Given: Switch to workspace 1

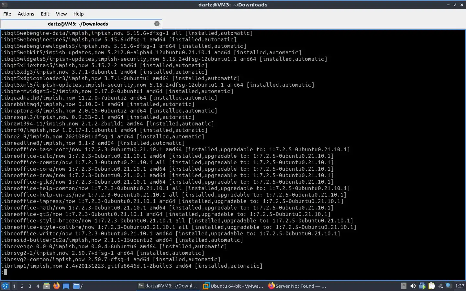Looking at the screenshot, I should (x=14, y=286).
